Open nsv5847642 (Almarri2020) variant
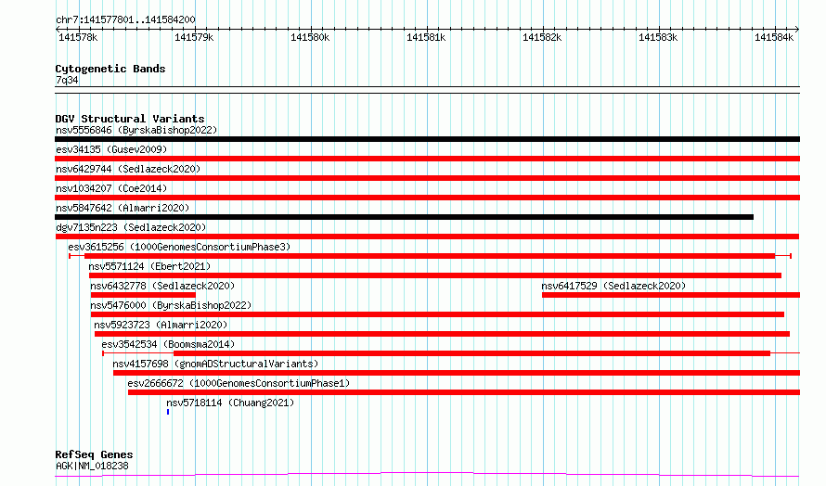This screenshot has width=826, height=486. pyautogui.click(x=123, y=208)
